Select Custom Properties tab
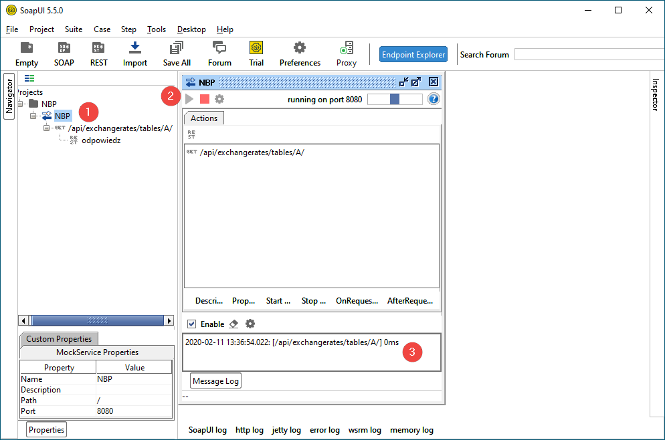 [59, 338]
